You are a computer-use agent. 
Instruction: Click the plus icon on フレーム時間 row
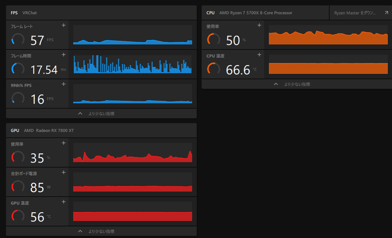coord(64,55)
